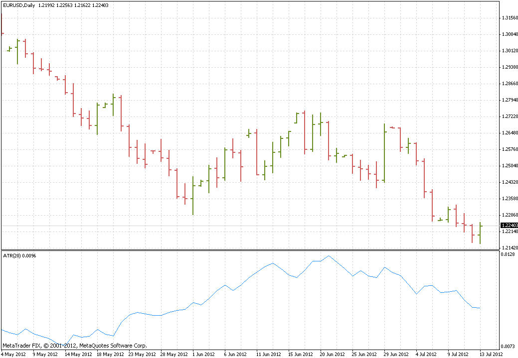Click the 15 Jun 2012 date label
Screen dimensions: 518x358
pos(300,355)
